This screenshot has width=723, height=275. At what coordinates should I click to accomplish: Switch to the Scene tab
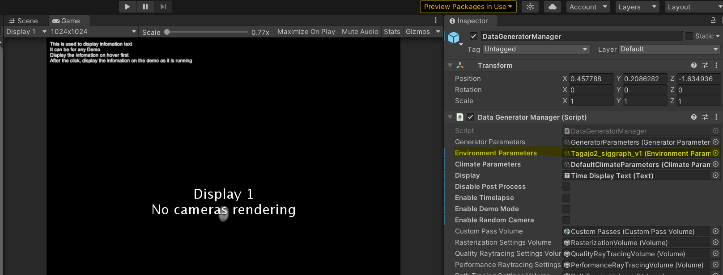pyautogui.click(x=23, y=21)
